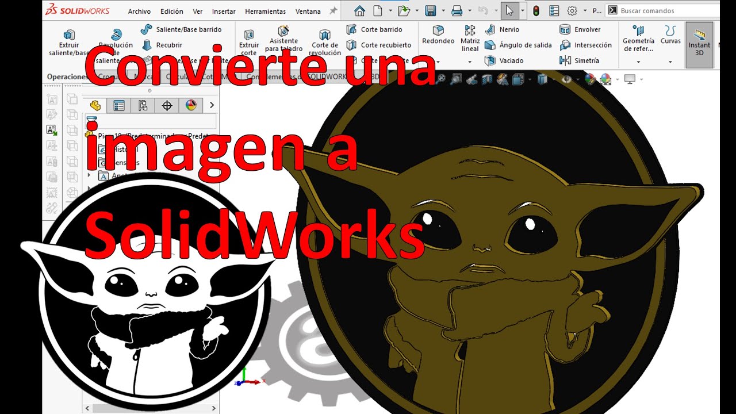This screenshot has width=736, height=414.
Task: Create a new document
Action: (x=378, y=10)
